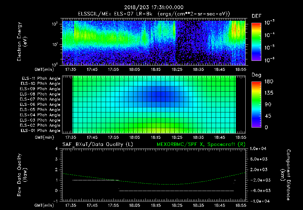Click the 18:15 time label under the spectrogram

(156, 69)
